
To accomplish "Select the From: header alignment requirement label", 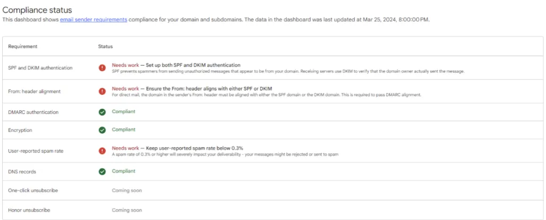I will coord(34,91).
